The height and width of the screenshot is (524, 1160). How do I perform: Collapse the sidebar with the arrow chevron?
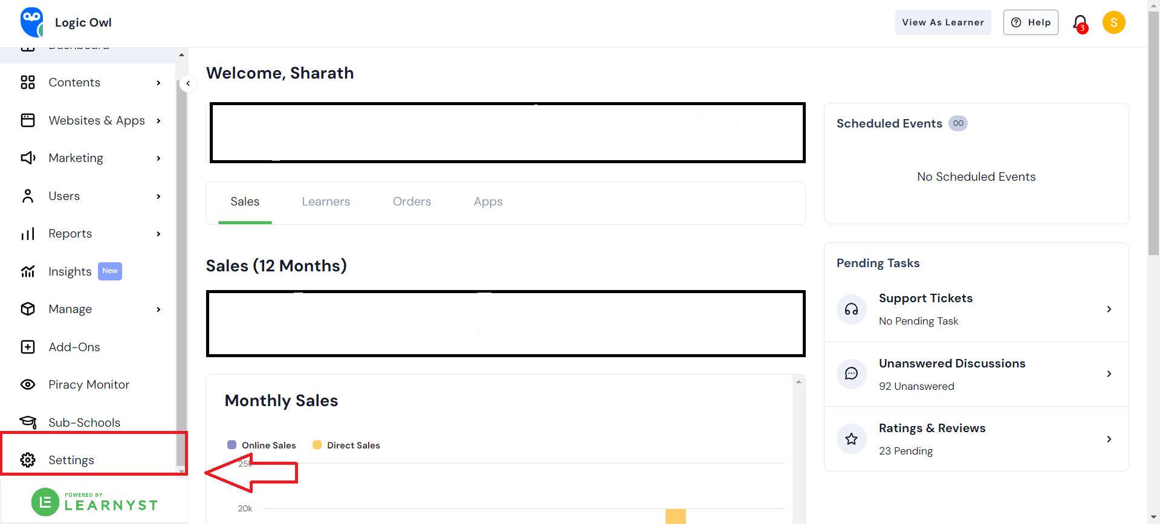pos(188,83)
